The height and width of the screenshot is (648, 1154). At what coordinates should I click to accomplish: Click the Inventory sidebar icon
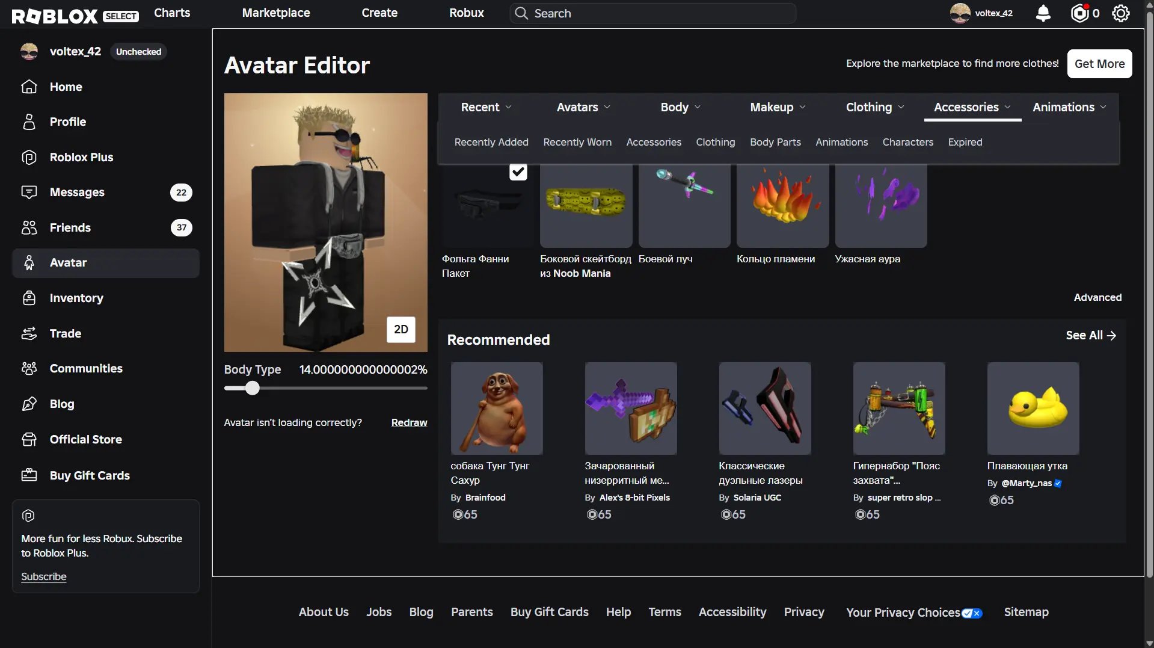click(29, 298)
